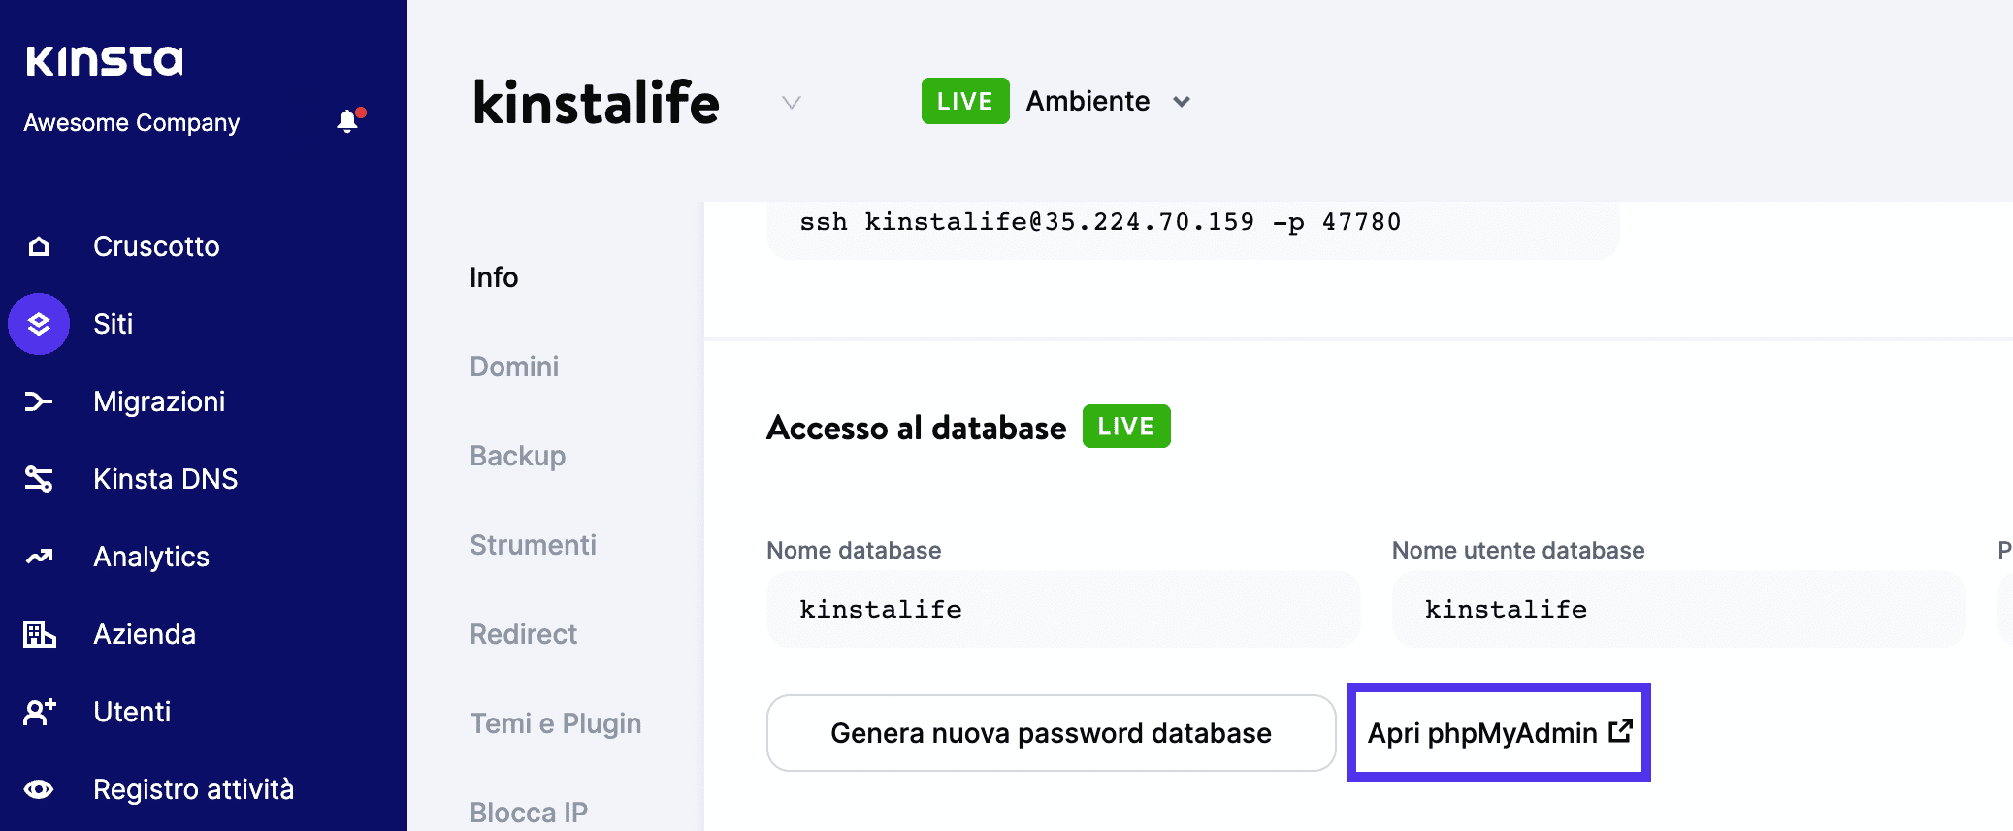2013x831 pixels.
Task: Switch to the Backup tab
Action: (518, 456)
